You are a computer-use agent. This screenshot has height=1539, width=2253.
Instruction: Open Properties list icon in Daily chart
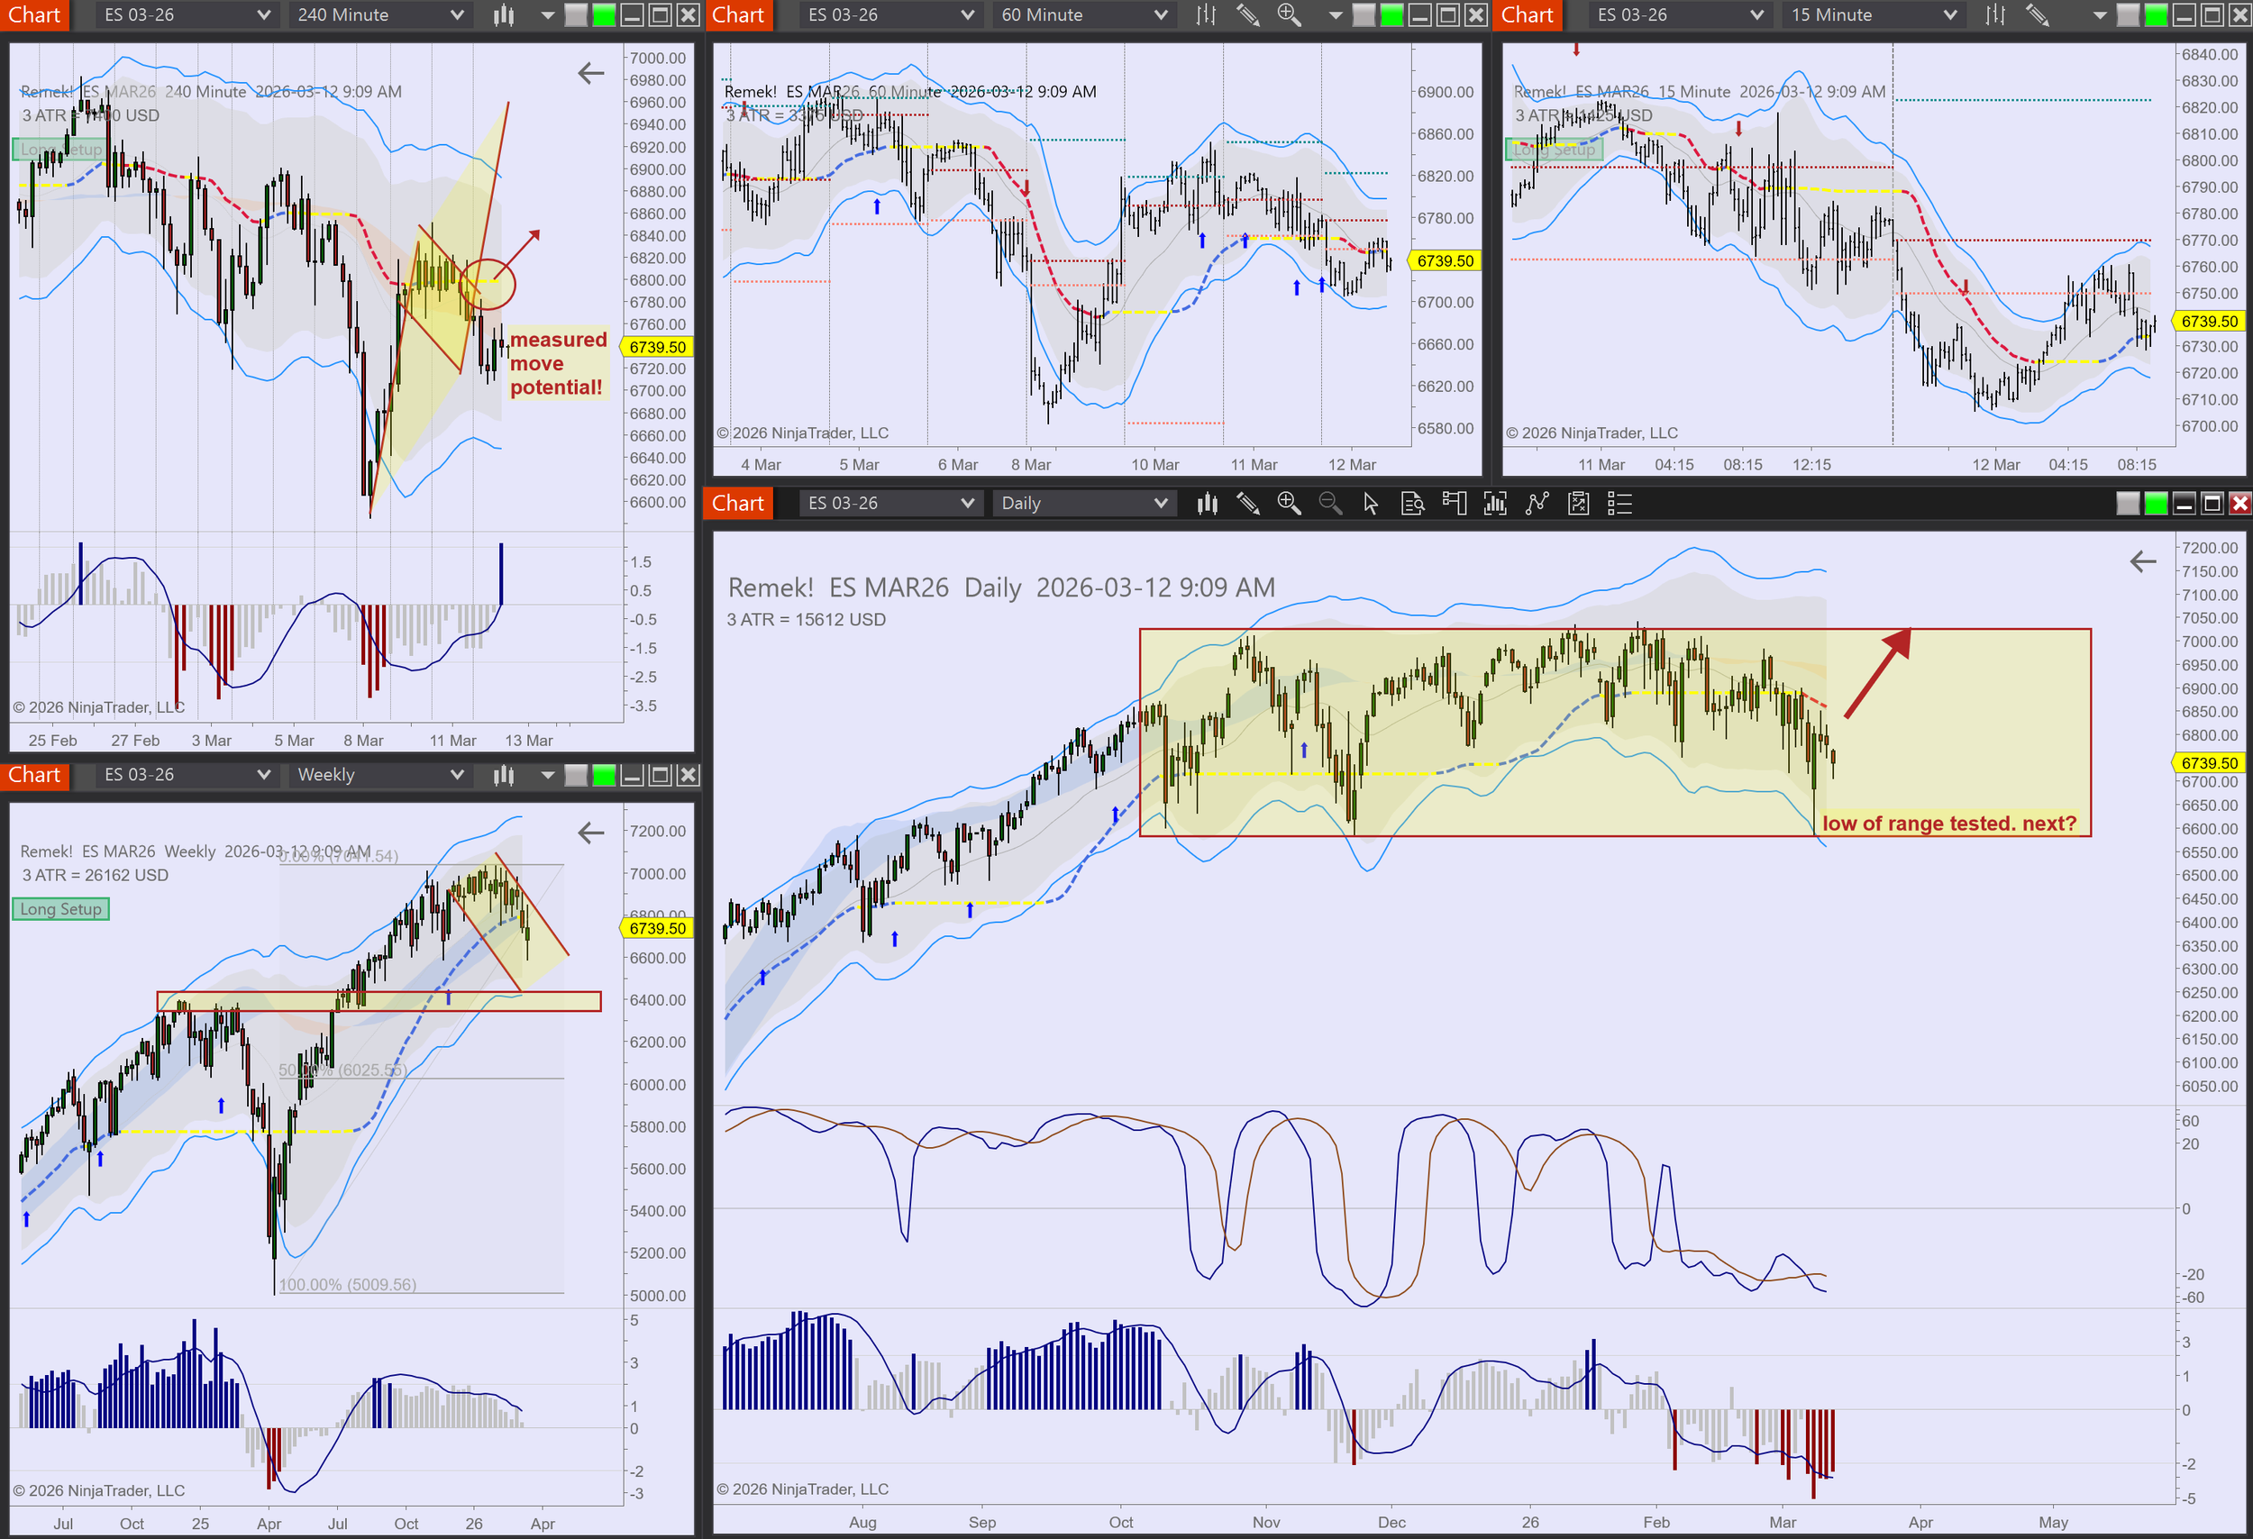pyautogui.click(x=1619, y=503)
